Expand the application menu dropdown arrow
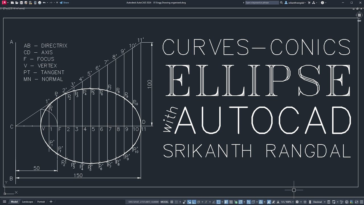Screen dimensions: 364x205 click(8, 3)
